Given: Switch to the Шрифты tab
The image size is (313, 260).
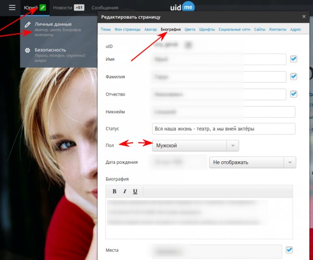Looking at the screenshot, I should point(207,30).
